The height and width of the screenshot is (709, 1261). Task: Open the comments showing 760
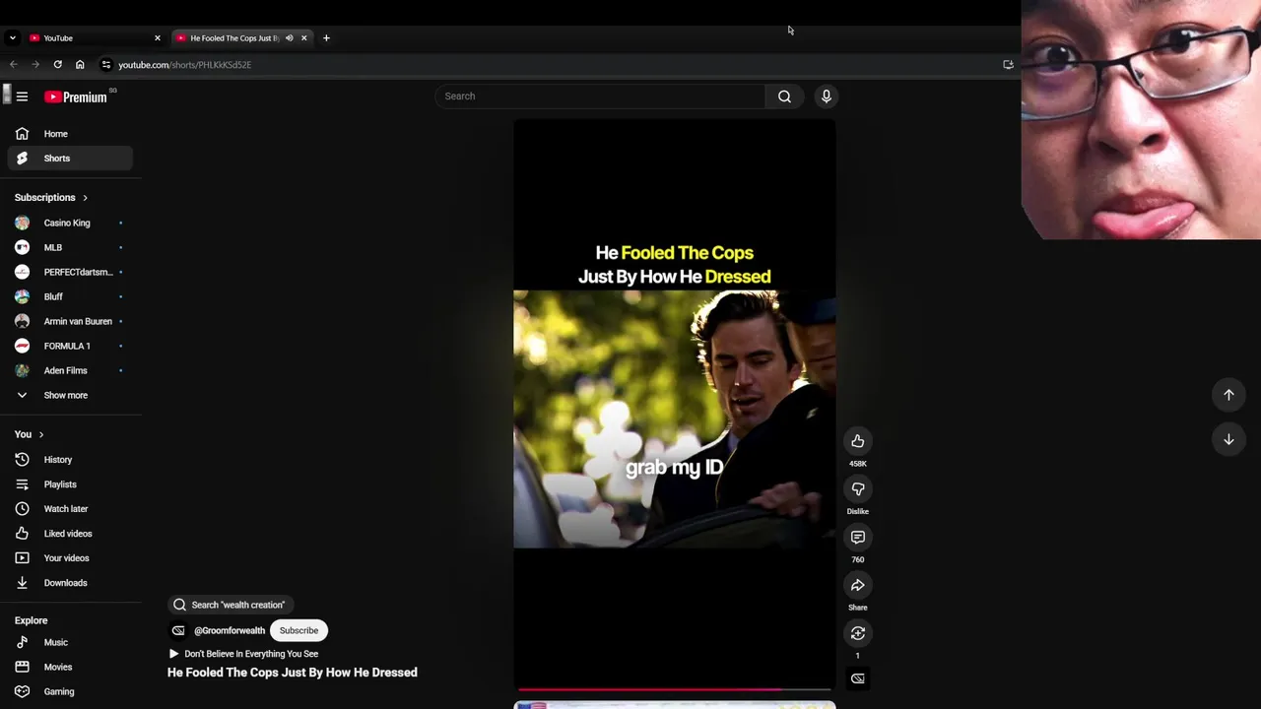(x=858, y=538)
